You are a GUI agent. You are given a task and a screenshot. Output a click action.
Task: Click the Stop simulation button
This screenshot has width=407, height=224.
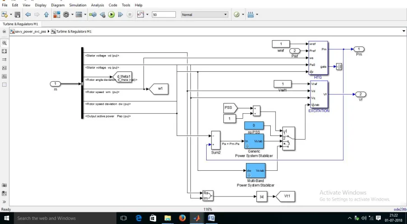130,14
